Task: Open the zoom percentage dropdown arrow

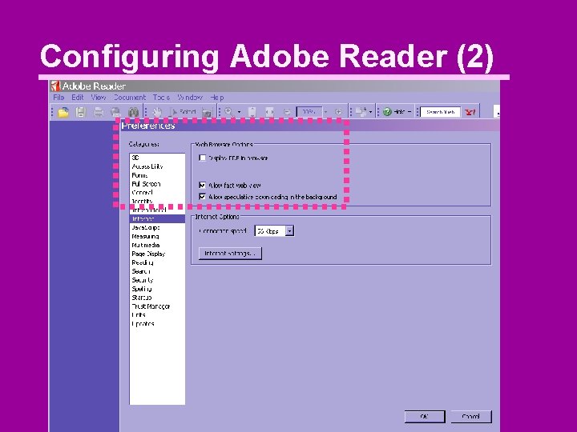Action: click(325, 112)
